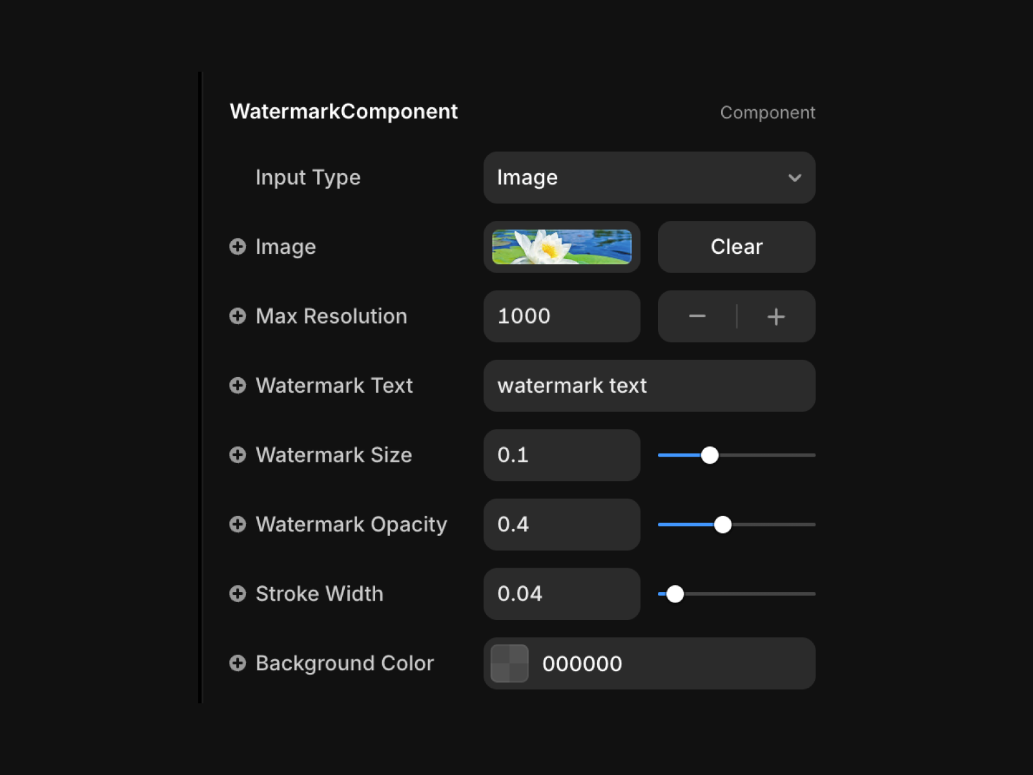Click the Max Resolution 1000 field

point(562,316)
